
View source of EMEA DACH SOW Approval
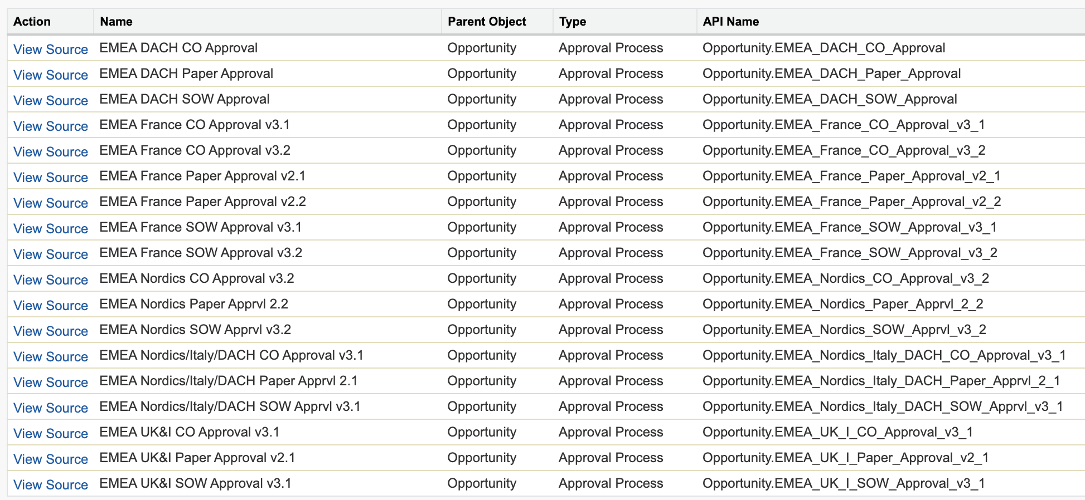coord(51,101)
